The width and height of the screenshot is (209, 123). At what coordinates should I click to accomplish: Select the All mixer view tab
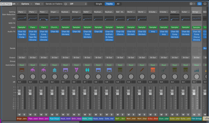click(x=118, y=4)
